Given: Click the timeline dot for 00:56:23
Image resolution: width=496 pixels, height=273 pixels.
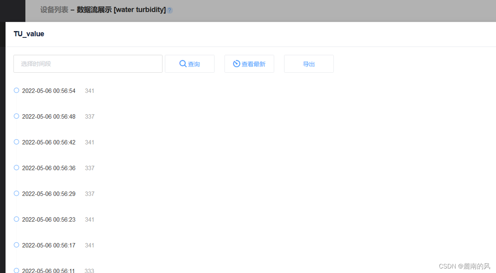Looking at the screenshot, I should (17, 219).
